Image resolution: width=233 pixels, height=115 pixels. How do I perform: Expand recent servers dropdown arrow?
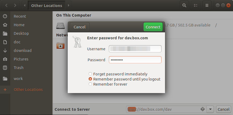(210, 109)
